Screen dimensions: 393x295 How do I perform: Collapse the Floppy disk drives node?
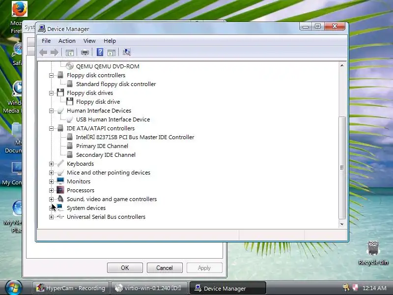51,93
